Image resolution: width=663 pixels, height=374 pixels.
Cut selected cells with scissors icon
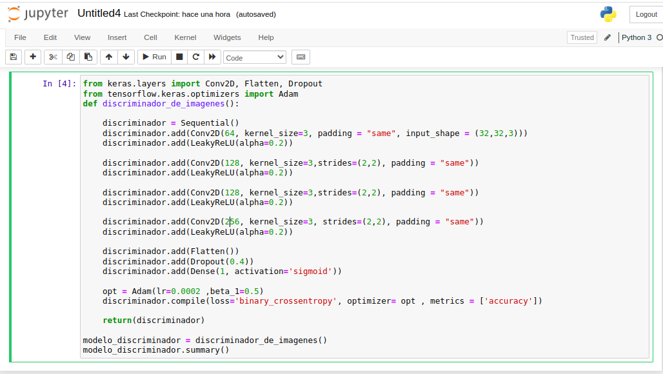(53, 57)
